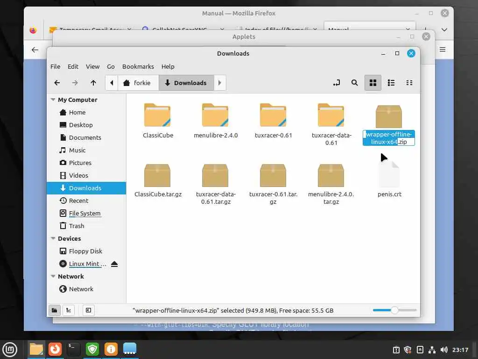This screenshot has height=359, width=478.
Task: Open Desktop in sidebar
Action: click(x=86, y=125)
